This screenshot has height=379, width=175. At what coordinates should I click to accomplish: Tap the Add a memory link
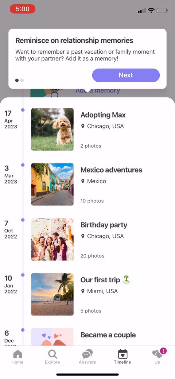click(x=98, y=91)
